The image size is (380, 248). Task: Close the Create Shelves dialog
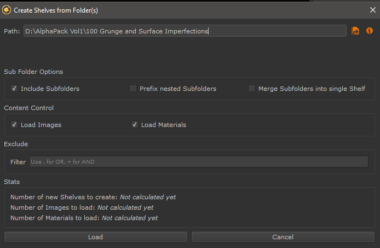click(372, 9)
